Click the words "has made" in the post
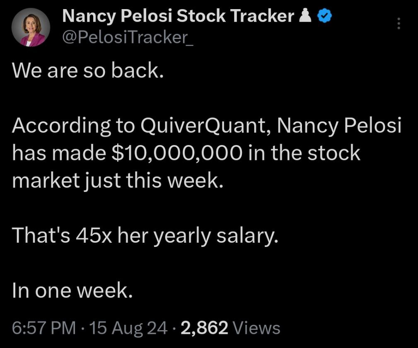Viewport: 418px width, 348px height. pyautogui.click(x=59, y=153)
